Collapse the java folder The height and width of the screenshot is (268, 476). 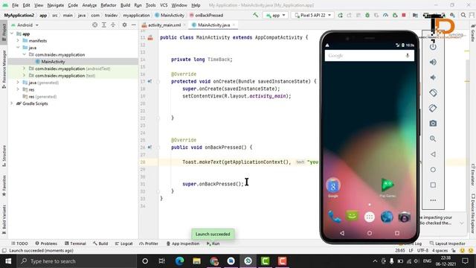[x=18, y=48]
